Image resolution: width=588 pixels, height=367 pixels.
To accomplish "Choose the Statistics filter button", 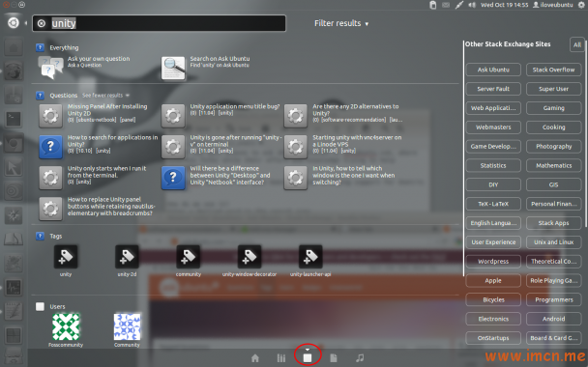I will point(493,165).
